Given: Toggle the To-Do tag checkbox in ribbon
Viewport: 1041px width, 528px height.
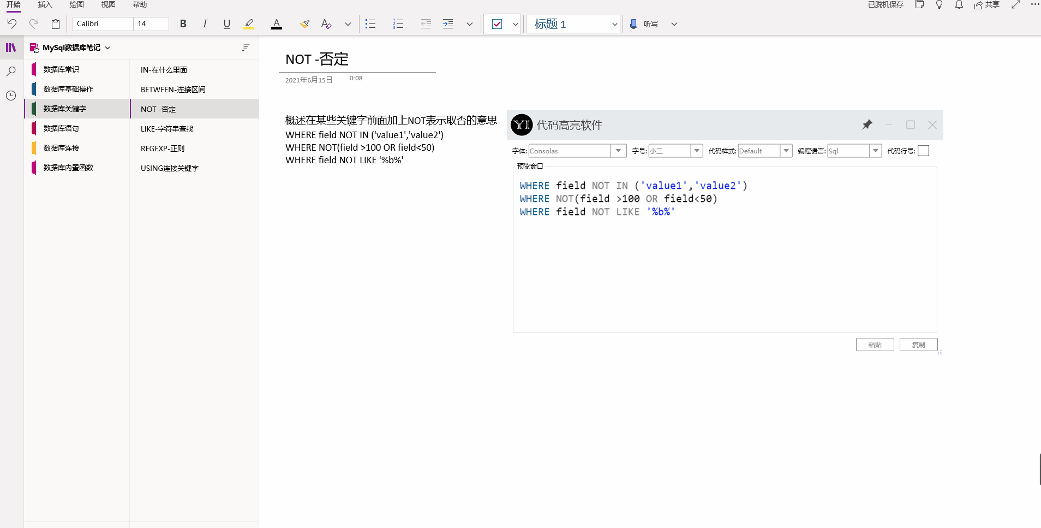Looking at the screenshot, I should [x=497, y=24].
